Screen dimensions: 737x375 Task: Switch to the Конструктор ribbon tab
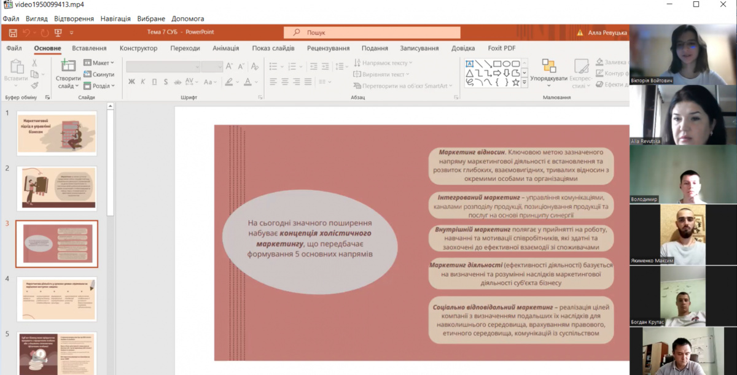pyautogui.click(x=138, y=48)
